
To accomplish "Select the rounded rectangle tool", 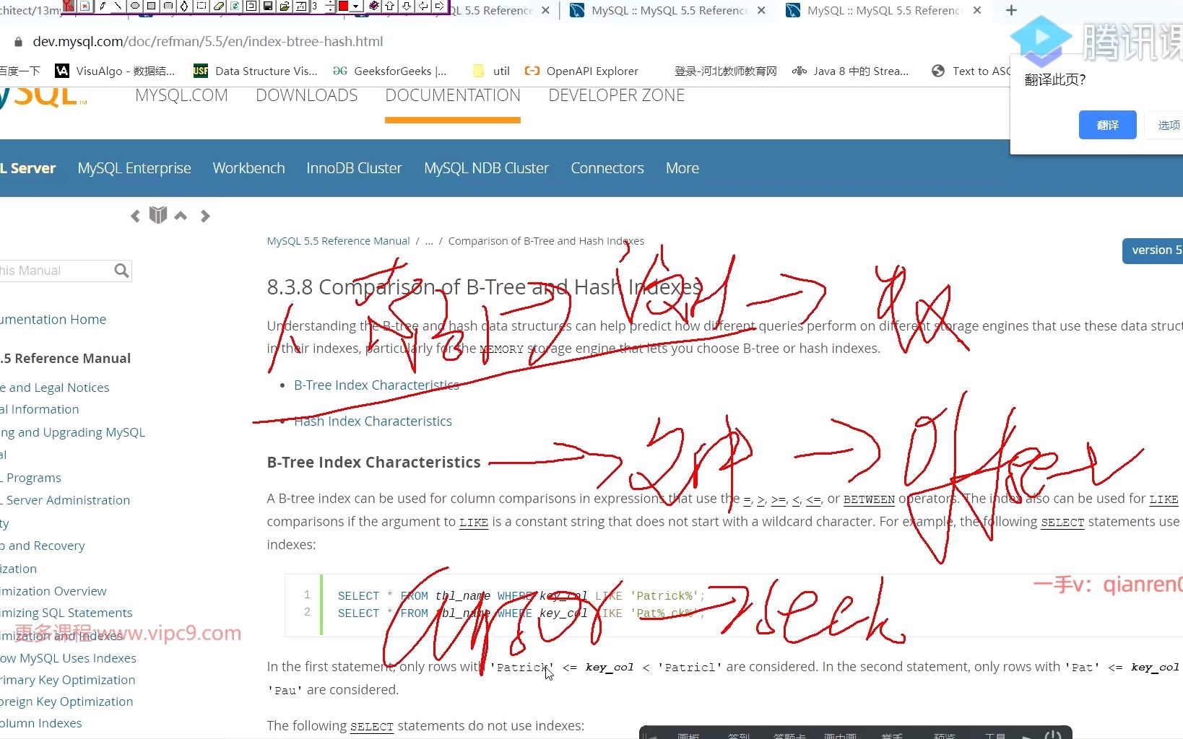I will coord(168,6).
